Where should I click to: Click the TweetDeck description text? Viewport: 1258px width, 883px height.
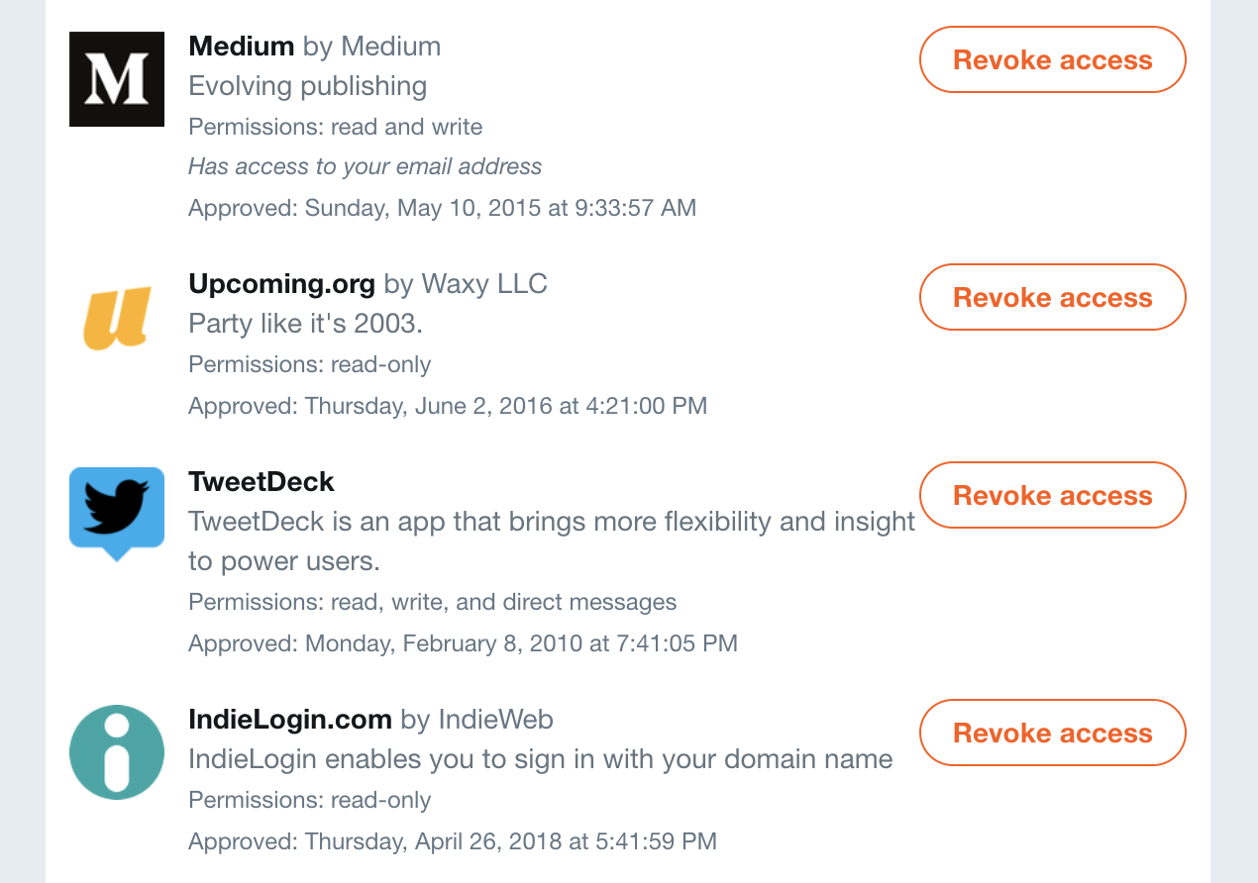[552, 541]
